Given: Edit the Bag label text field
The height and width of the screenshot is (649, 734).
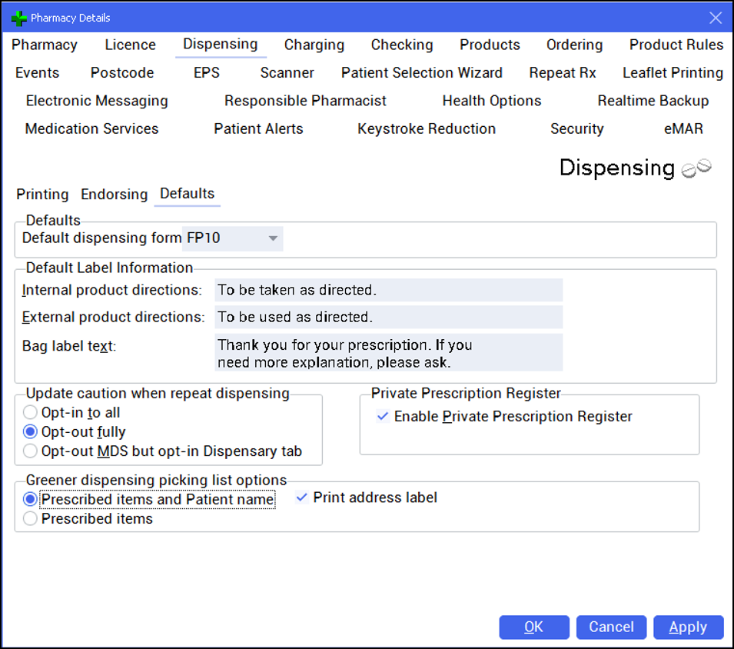Looking at the screenshot, I should click(388, 353).
